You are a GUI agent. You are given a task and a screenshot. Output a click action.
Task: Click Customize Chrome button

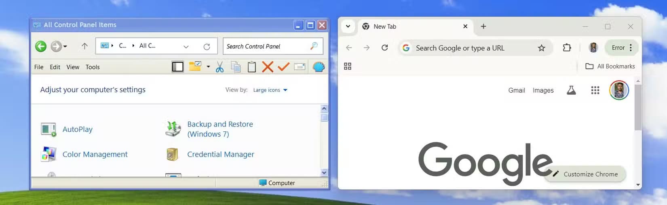click(585, 174)
